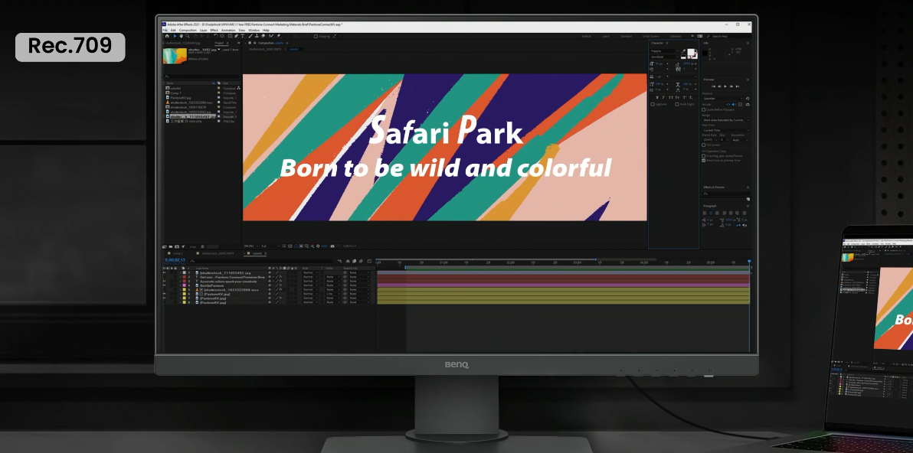The height and width of the screenshot is (453, 913).
Task: Click the fill color swatch in Character panel
Action: [x=692, y=53]
